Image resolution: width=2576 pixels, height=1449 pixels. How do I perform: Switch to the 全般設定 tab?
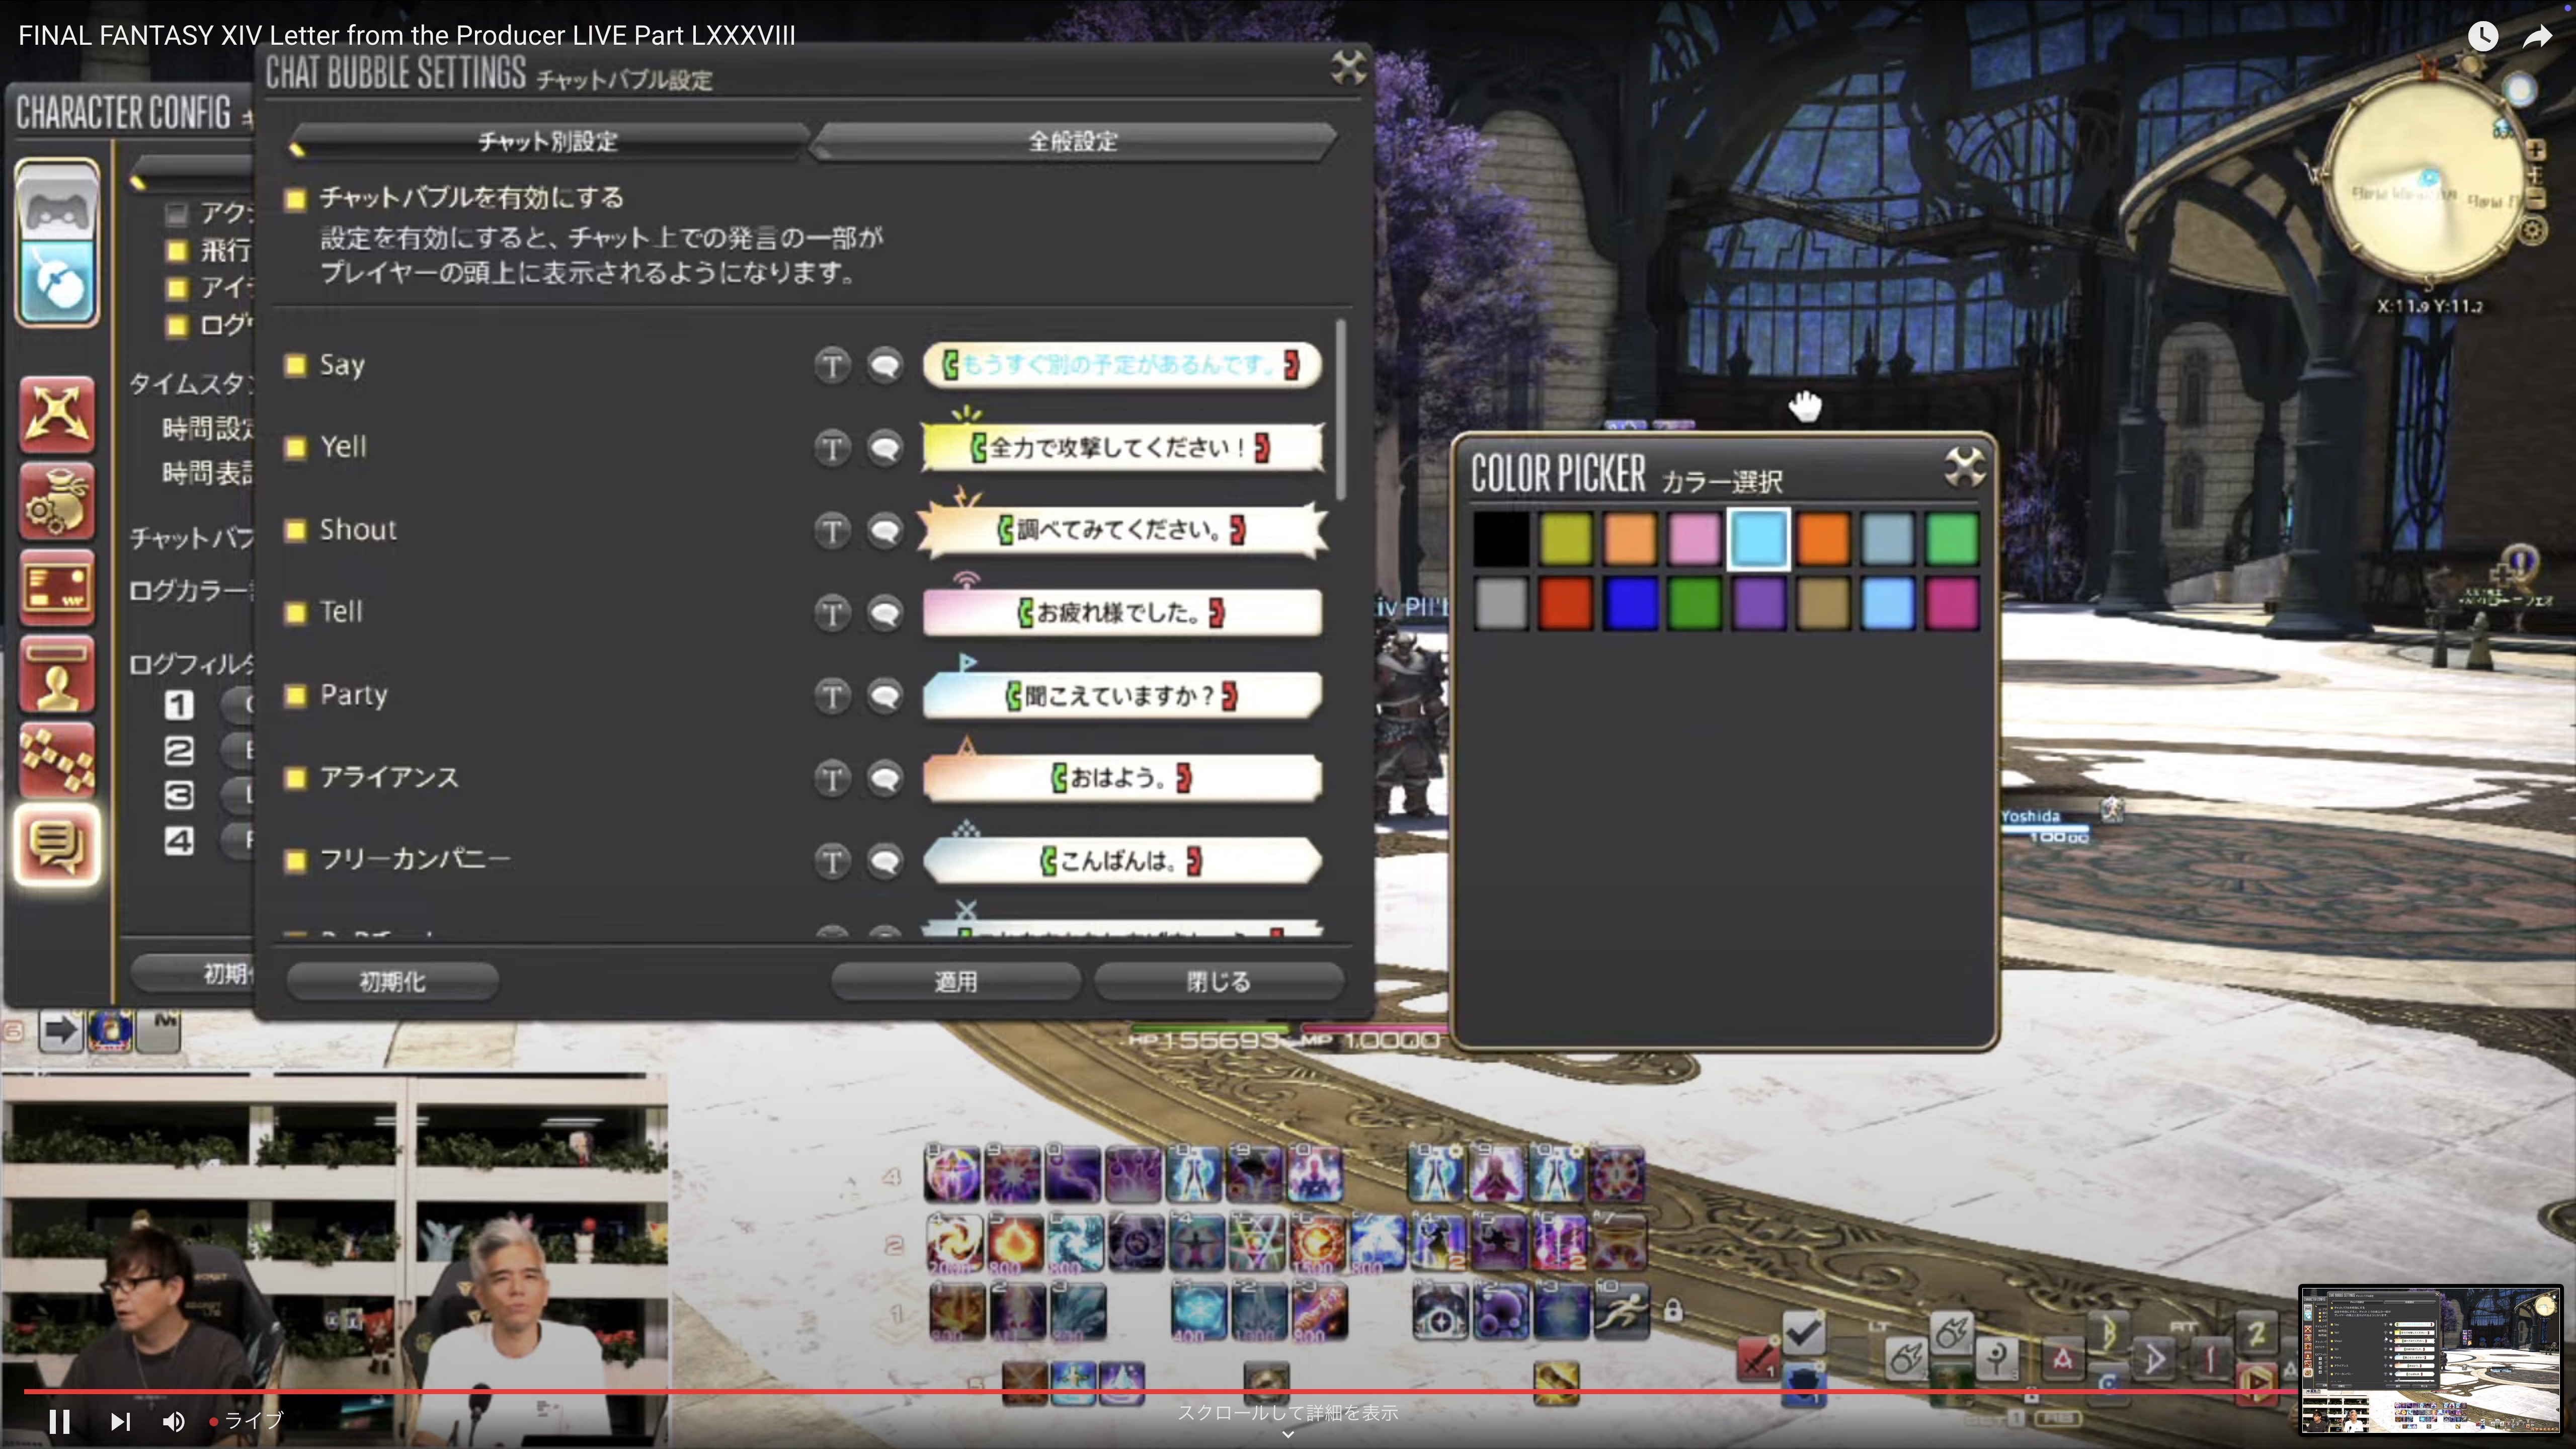point(1073,142)
